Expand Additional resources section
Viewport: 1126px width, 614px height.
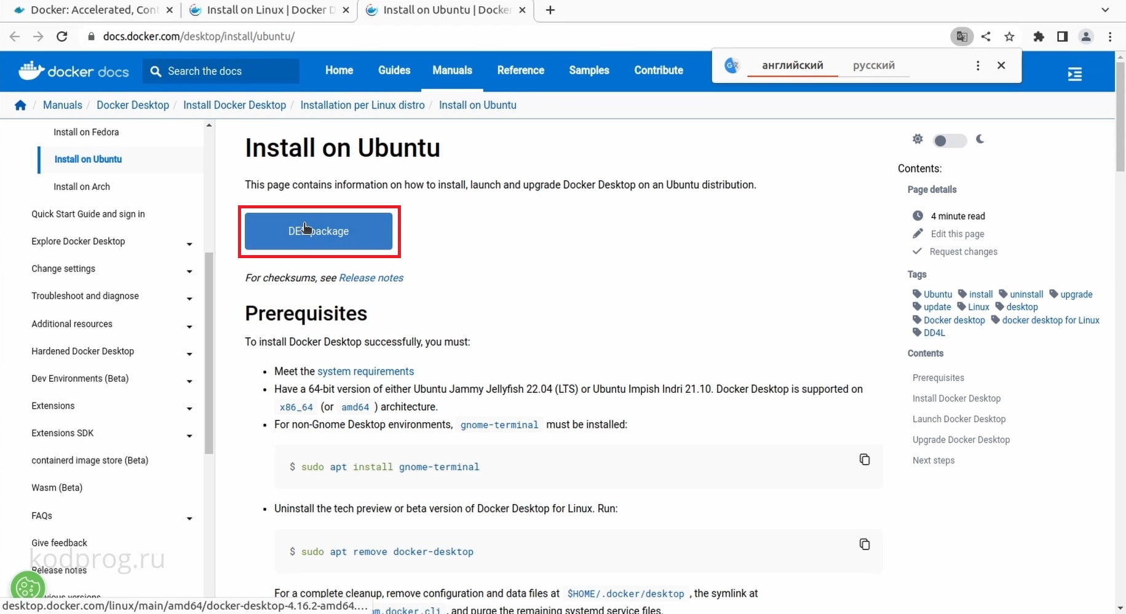coord(189,326)
